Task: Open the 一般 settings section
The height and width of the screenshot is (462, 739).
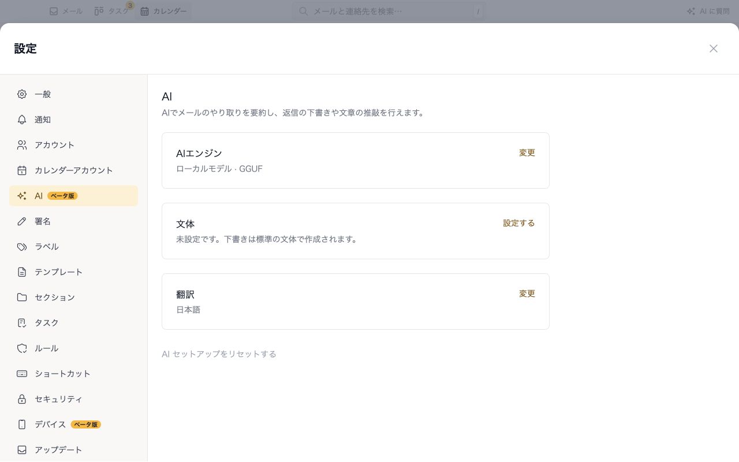Action: tap(73, 94)
